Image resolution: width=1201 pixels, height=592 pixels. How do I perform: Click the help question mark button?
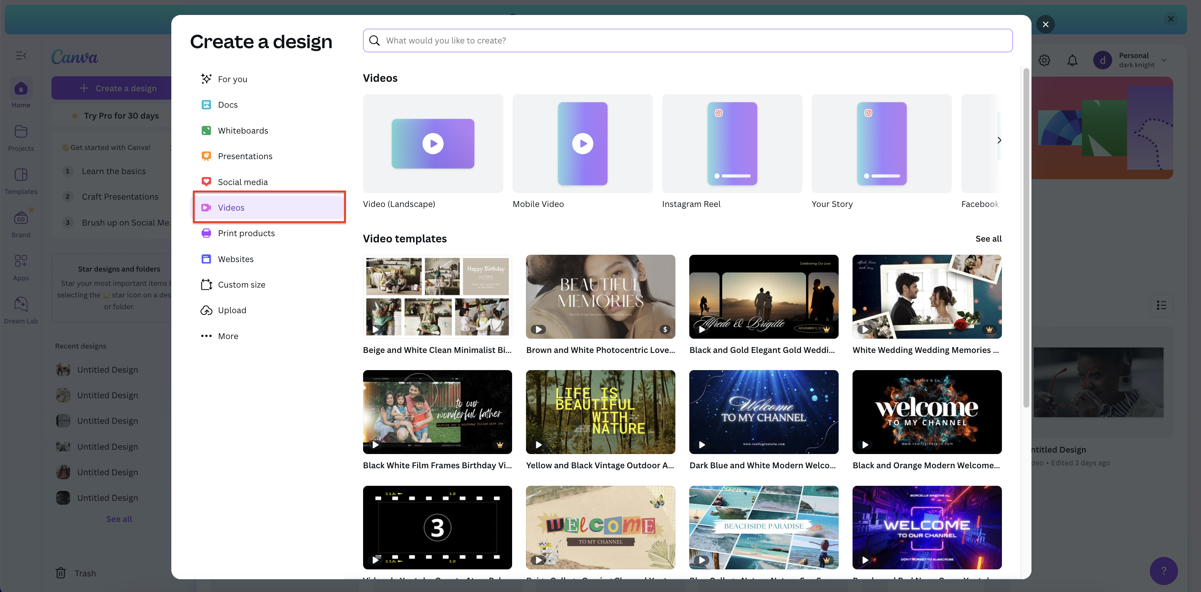pos(1163,570)
